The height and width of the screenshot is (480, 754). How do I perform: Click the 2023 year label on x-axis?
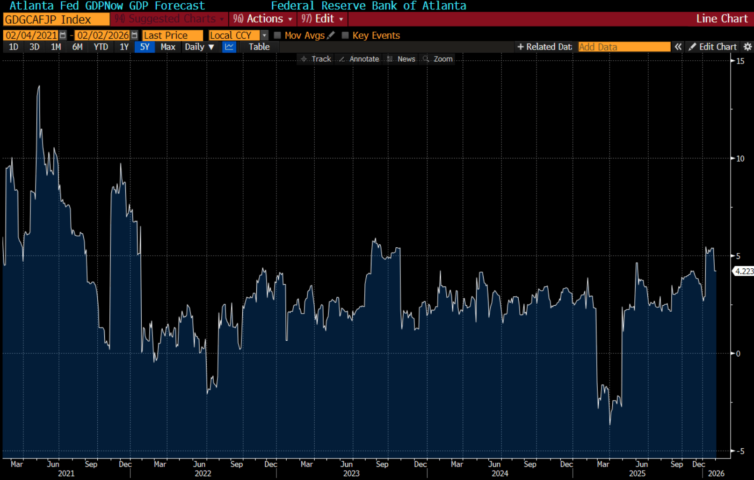(351, 473)
